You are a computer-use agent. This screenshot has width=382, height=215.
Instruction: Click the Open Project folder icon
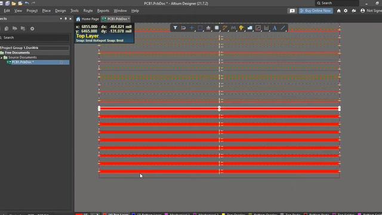20,3
